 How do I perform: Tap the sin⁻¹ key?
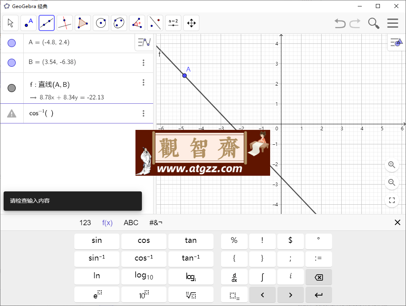click(97, 259)
